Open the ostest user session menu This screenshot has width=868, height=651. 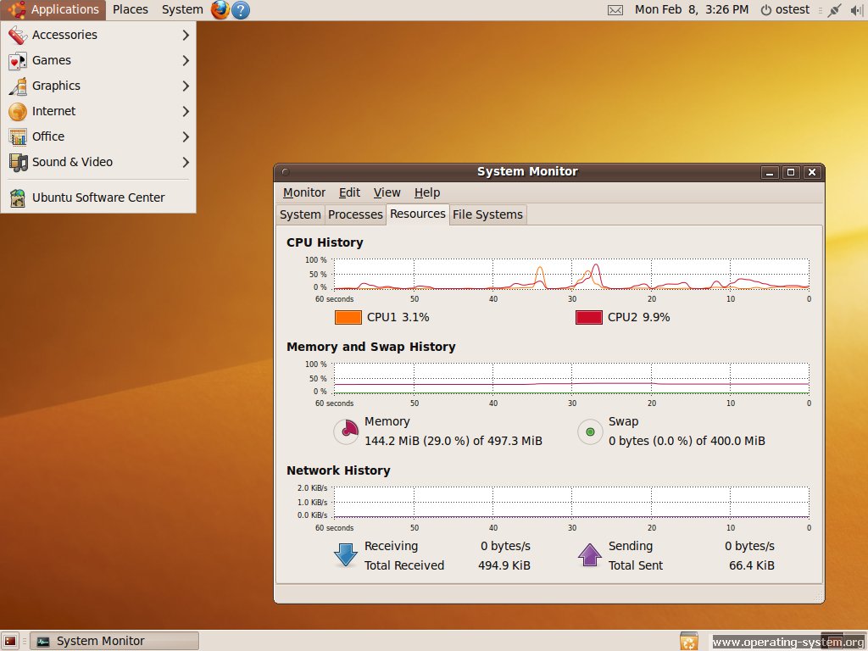(x=785, y=10)
